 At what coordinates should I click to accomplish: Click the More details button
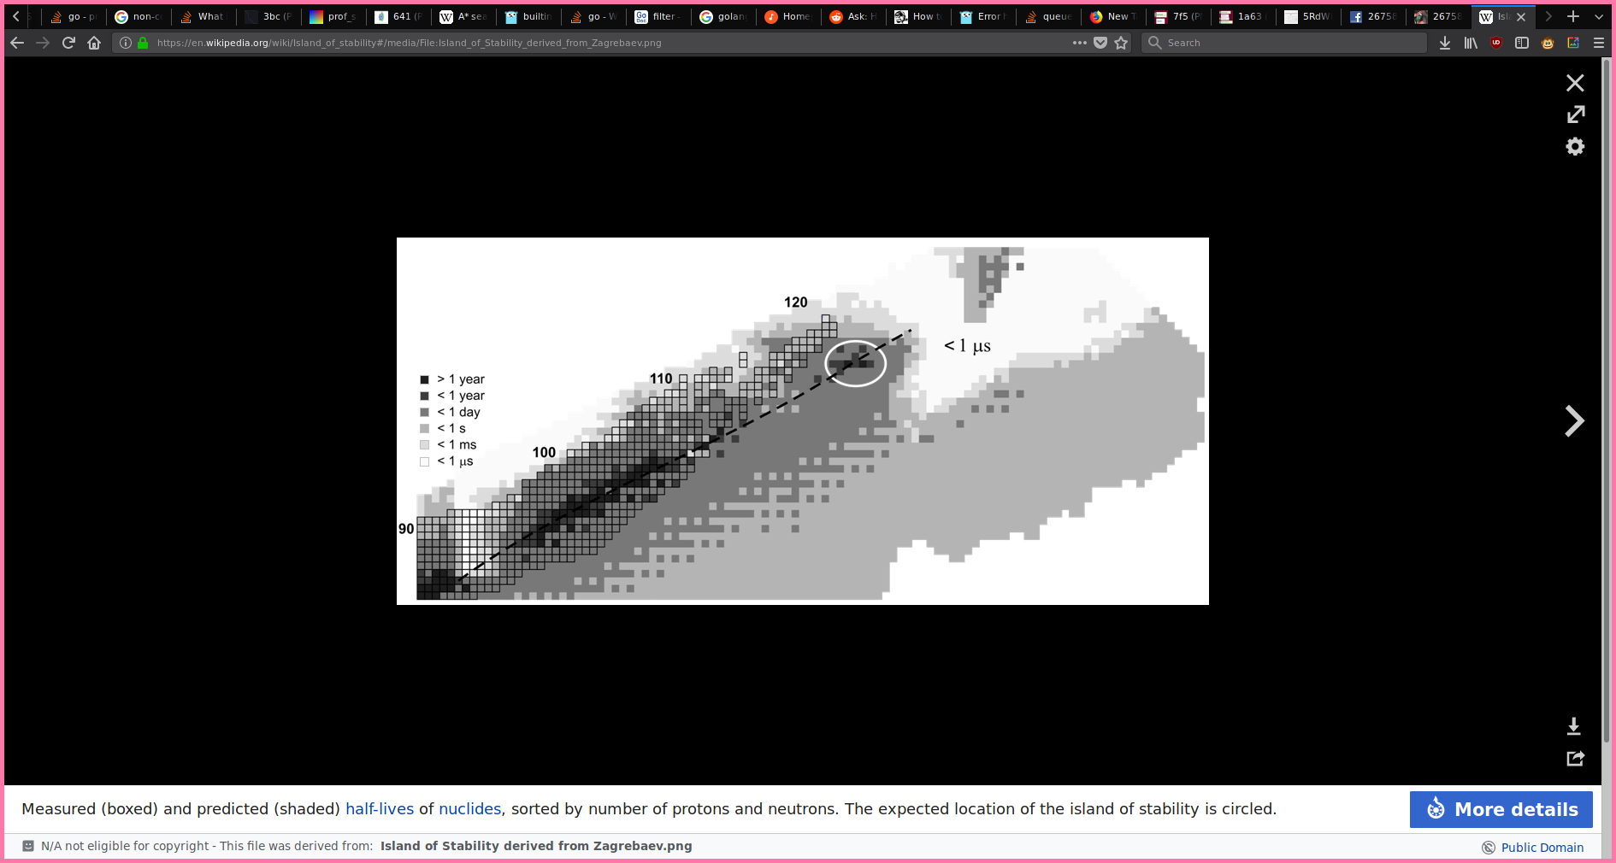1501,809
